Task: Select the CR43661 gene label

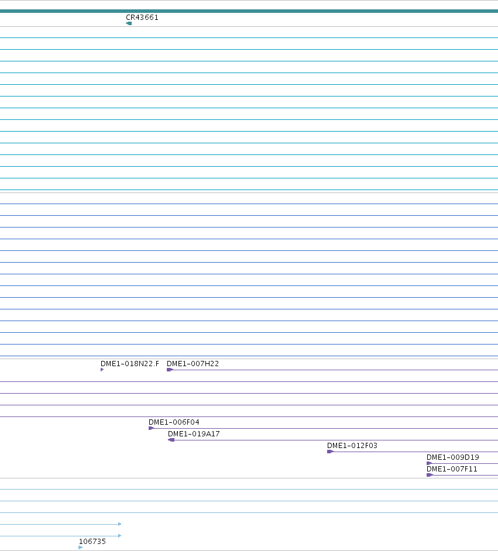Action: (142, 17)
